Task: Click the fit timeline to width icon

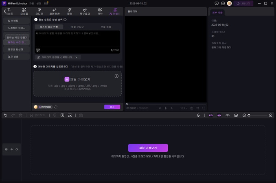Action: click(x=236, y=115)
